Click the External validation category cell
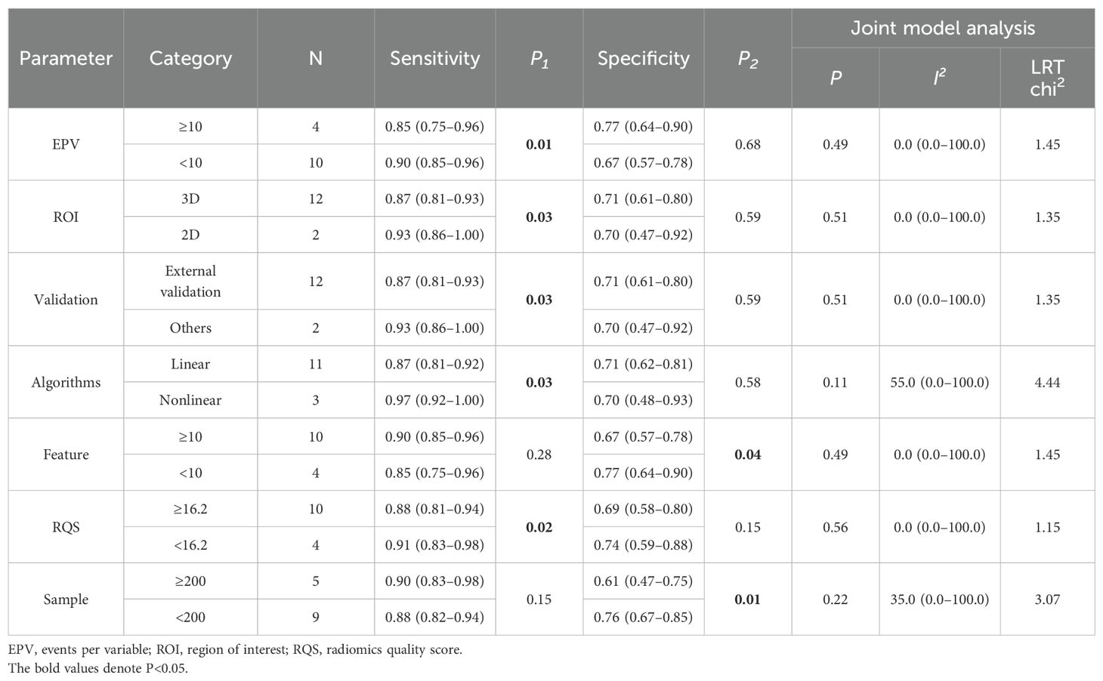Screen dimensions: 1103x681 pos(190,281)
